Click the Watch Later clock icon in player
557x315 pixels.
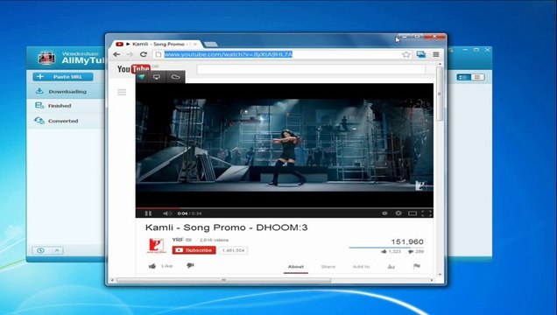(384, 213)
